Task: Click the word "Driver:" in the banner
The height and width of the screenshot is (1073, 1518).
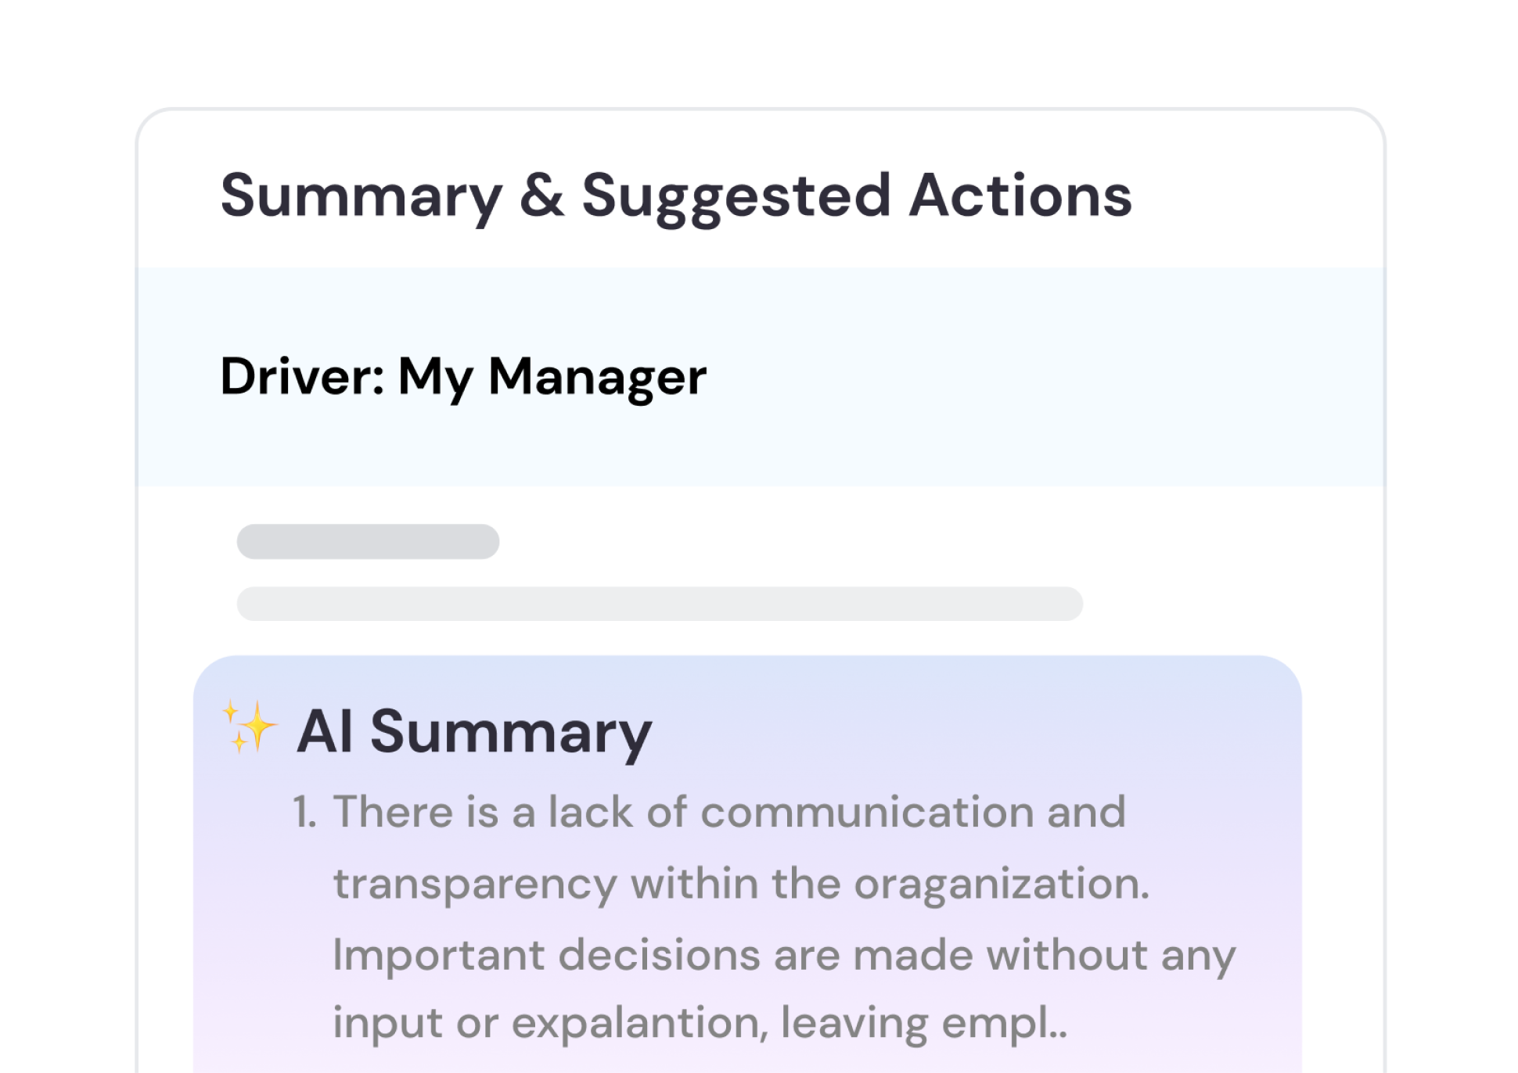Action: coord(302,377)
